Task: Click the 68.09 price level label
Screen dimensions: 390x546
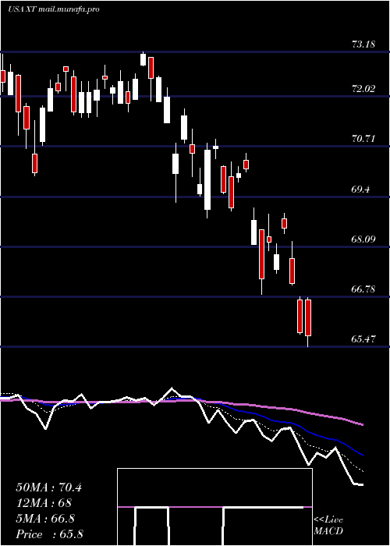Action: click(x=363, y=239)
